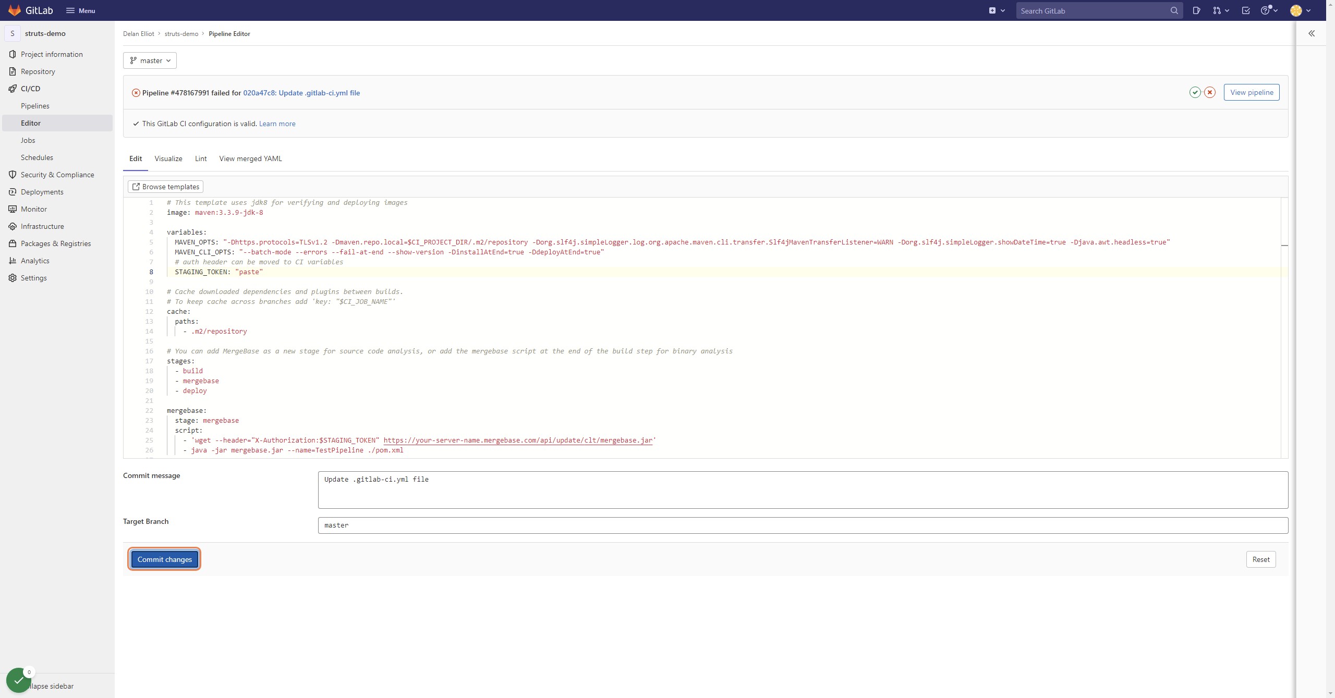Viewport: 1335px width, 698px height.
Task: Open the help question mark menu
Action: [x=1269, y=10]
